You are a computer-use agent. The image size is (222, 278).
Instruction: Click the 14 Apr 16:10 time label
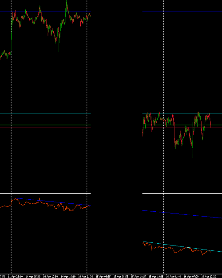click(68, 276)
